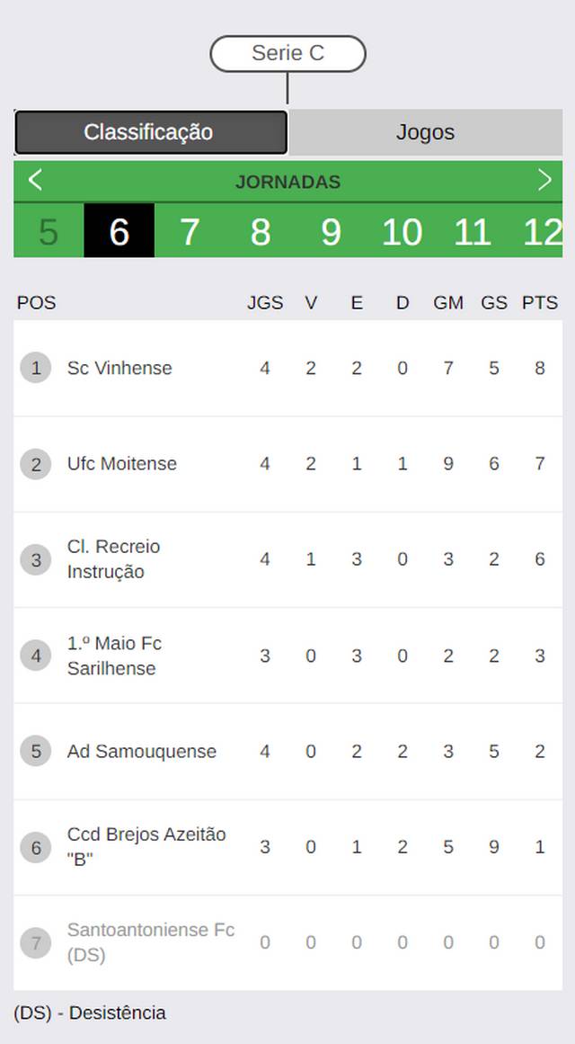The image size is (575, 1044).
Task: Click position badge 7 for Santoantoniense Fc
Action: 36,942
